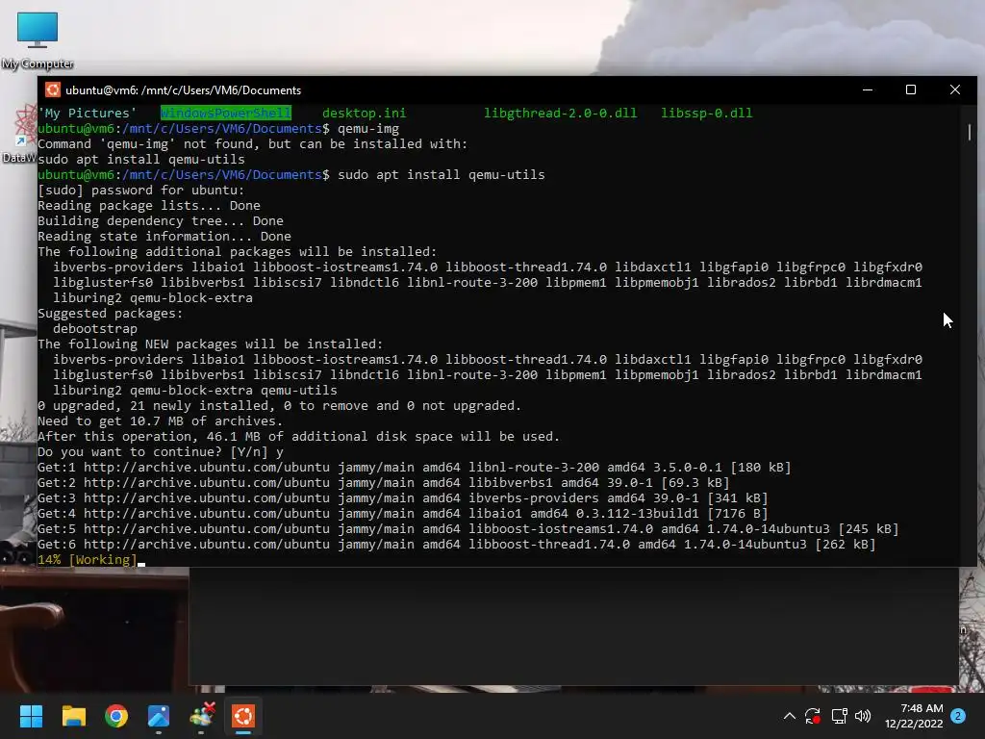The image size is (985, 739).
Task: Click 'Reading package lists... Done' line
Action: coord(149,206)
